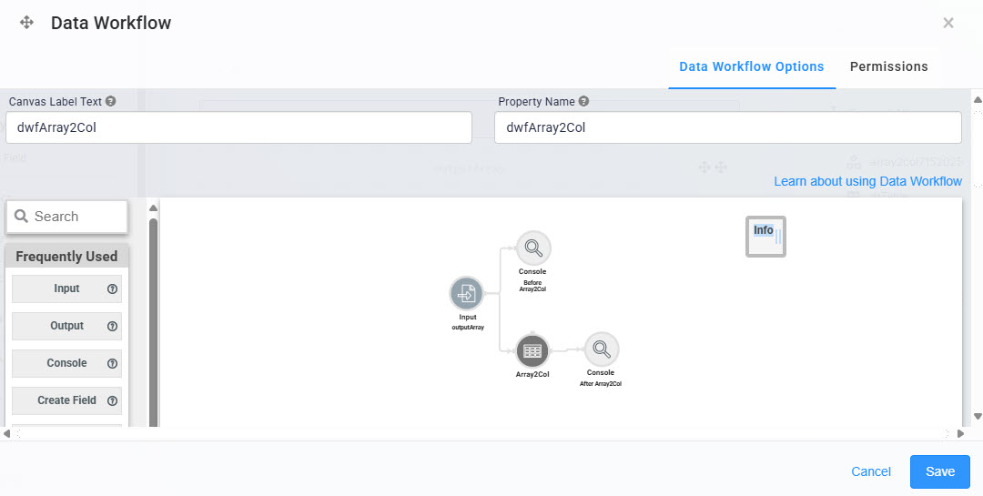Click the Save button
Viewport: 983px width, 496px height.
939,471
